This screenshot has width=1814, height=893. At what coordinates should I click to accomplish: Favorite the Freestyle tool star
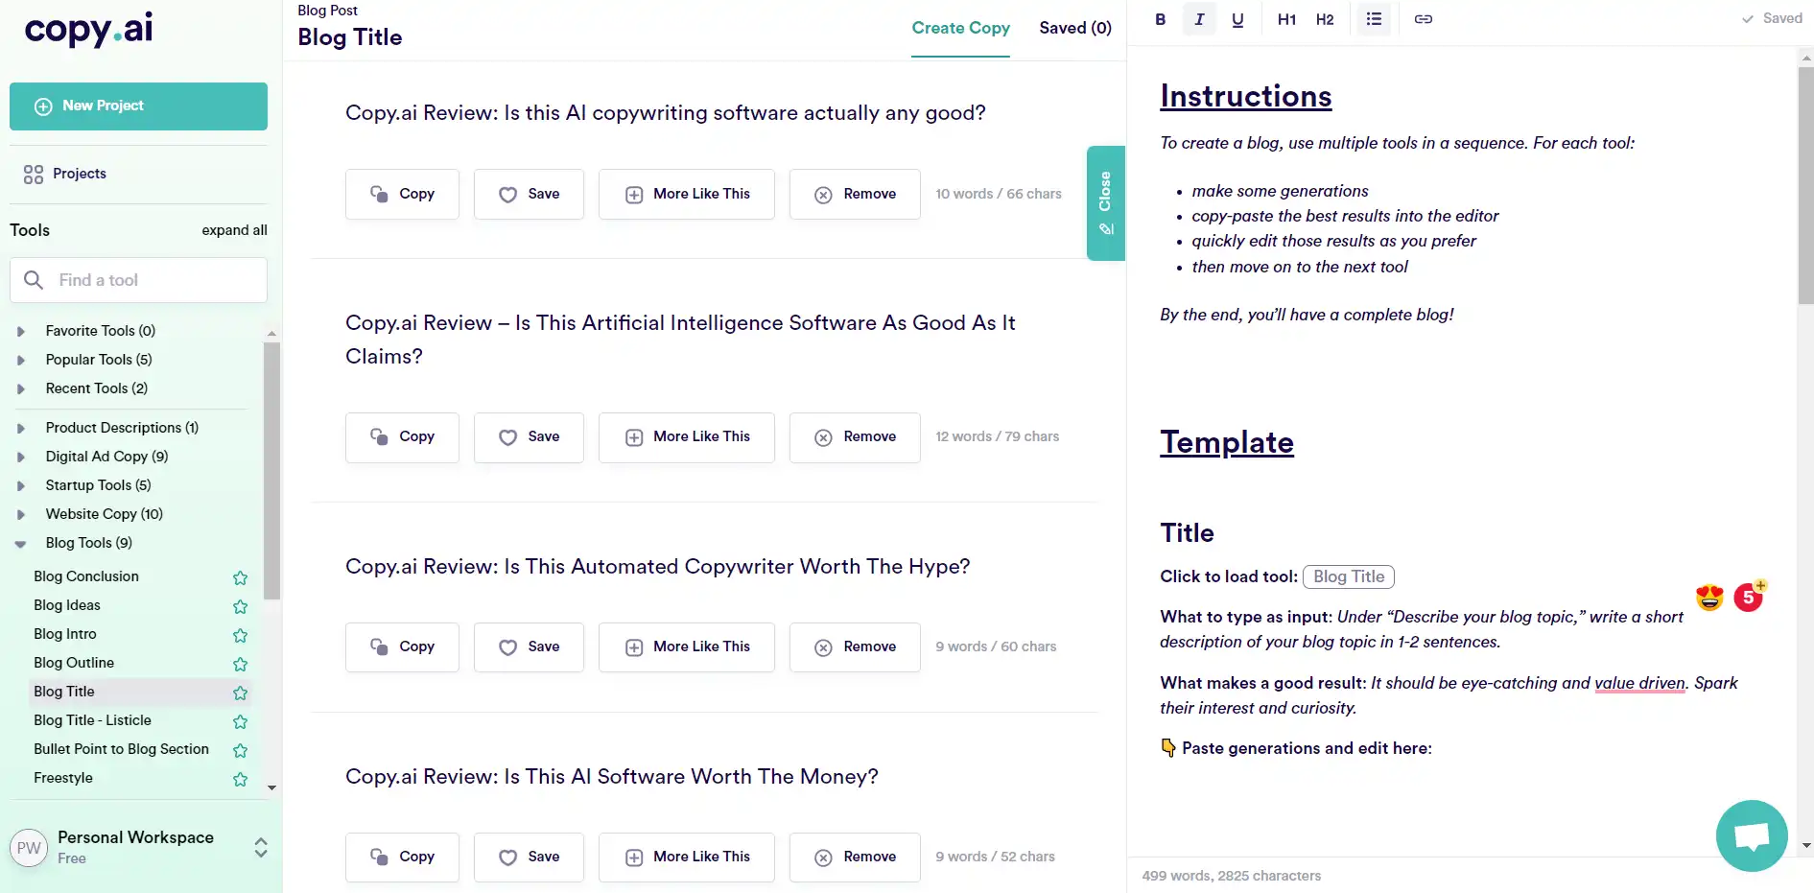click(x=240, y=779)
